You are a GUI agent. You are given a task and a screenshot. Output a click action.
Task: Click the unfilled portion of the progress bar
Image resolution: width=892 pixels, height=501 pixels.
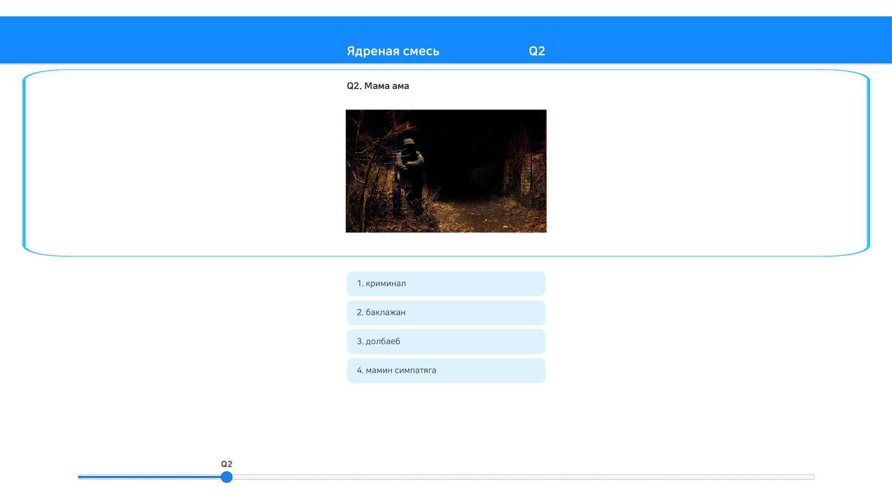pos(511,476)
